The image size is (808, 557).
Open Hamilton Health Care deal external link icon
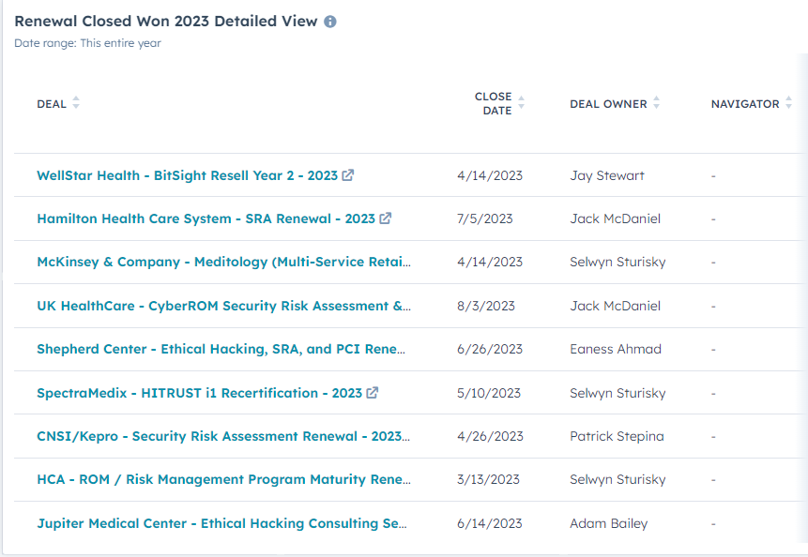tap(386, 218)
